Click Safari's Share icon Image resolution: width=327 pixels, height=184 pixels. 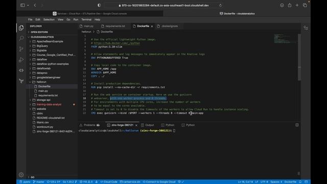pyautogui.click(x=290, y=5)
